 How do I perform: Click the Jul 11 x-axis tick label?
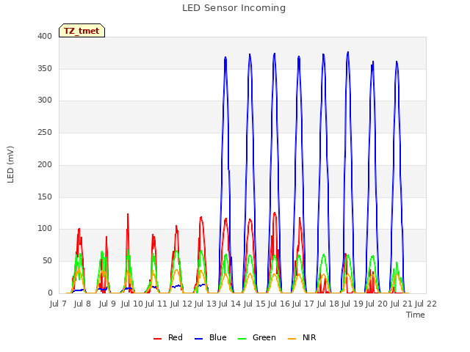(x=156, y=304)
